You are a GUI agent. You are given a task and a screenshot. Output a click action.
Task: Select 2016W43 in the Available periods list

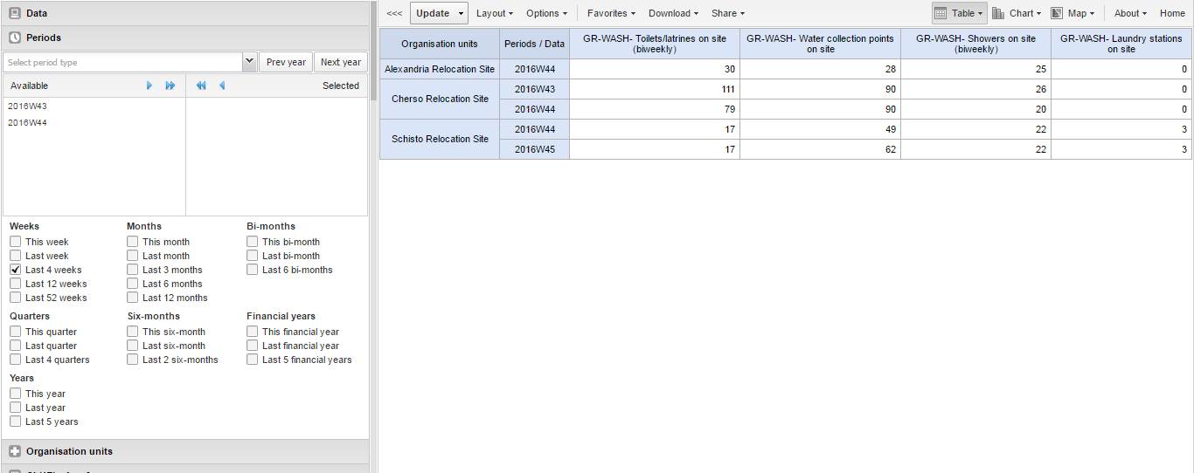point(28,106)
